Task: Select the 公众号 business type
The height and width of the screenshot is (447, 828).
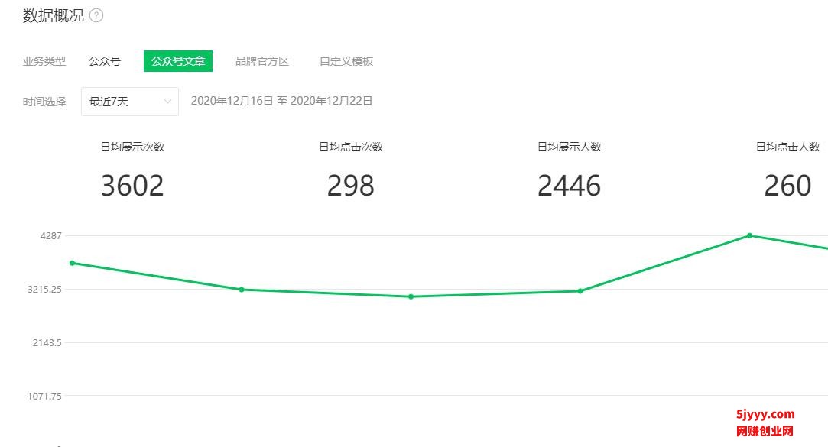Action: click(105, 61)
